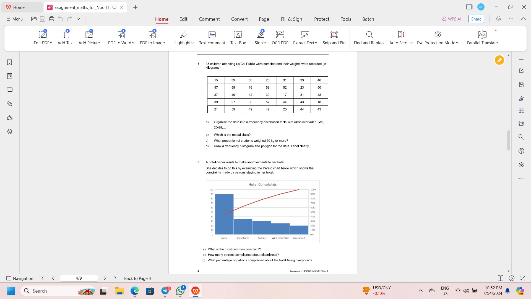The height and width of the screenshot is (299, 531).
Task: Open the attachments paperclip panel
Action: [x=10, y=104]
